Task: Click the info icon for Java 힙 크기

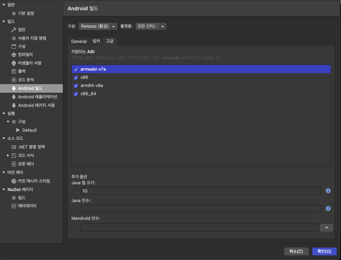Action: [328, 191]
